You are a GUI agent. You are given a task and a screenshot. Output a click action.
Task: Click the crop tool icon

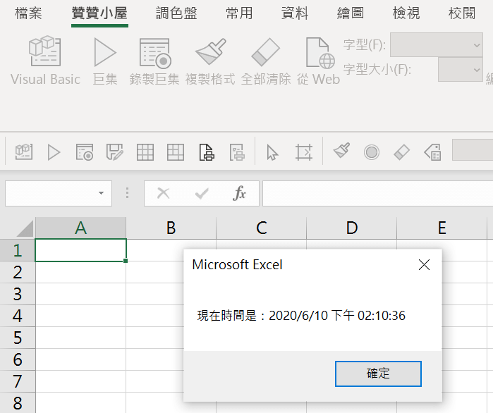click(304, 152)
